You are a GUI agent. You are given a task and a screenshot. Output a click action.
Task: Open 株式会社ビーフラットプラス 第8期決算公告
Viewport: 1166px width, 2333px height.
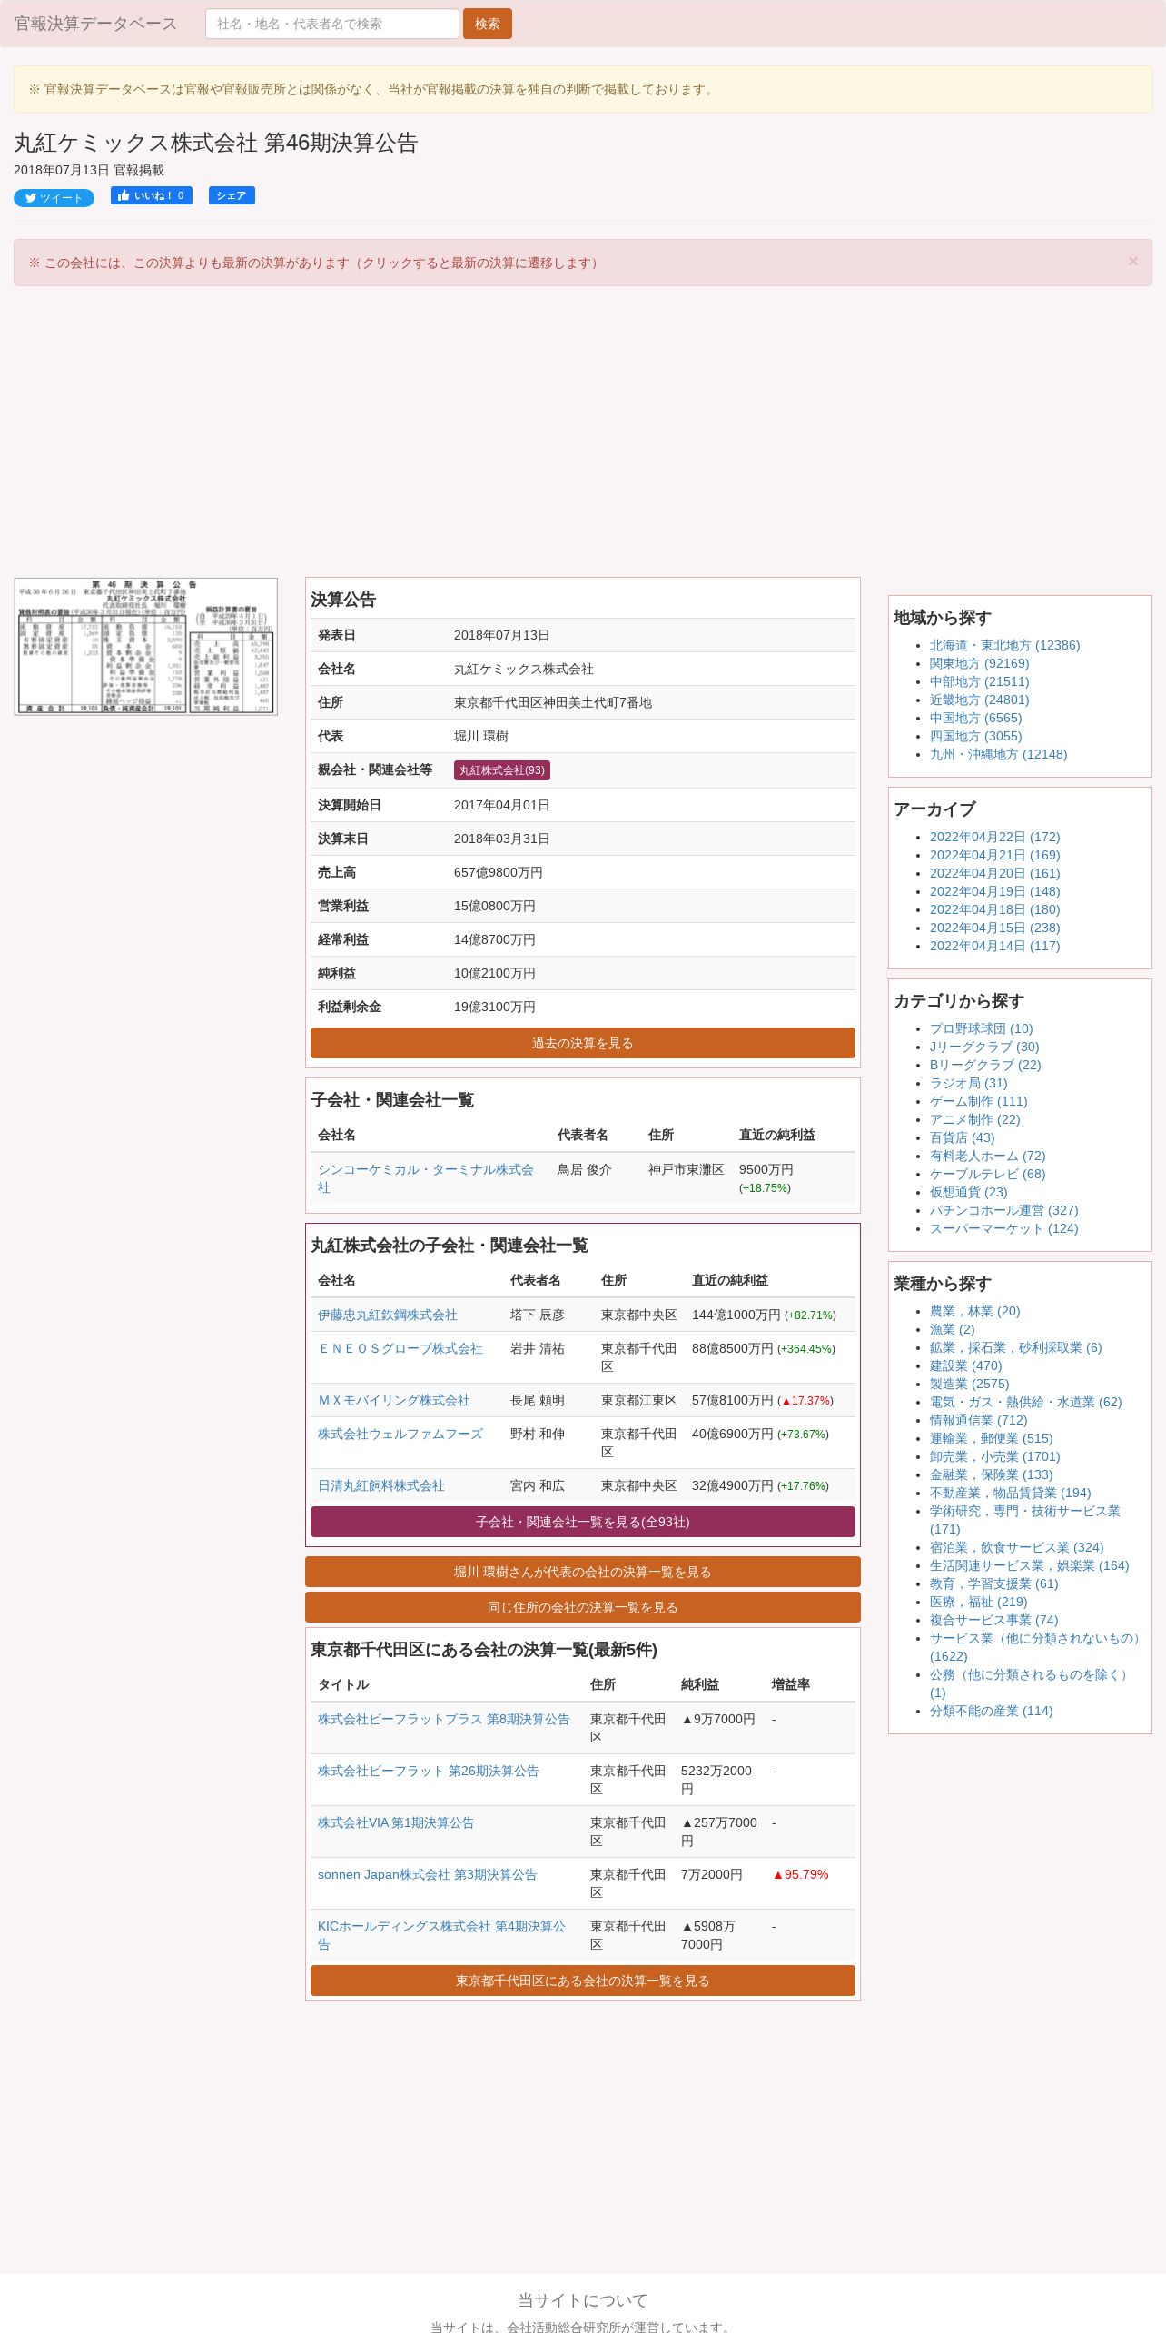click(444, 1719)
